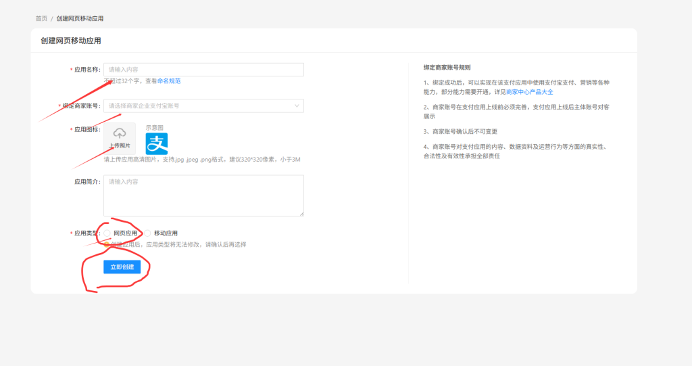Screen dimensions: 692x366
Task: Open the 绑定商家账号 dropdown
Action: point(203,106)
